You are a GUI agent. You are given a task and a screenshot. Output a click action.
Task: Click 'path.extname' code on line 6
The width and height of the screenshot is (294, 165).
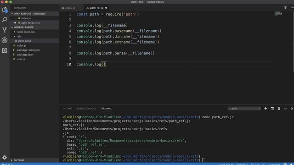(x=117, y=42)
